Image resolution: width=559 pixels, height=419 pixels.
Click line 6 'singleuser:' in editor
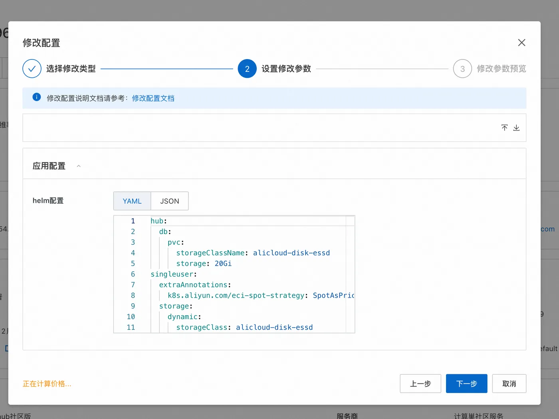(174, 274)
